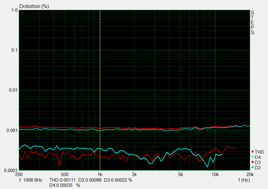Image resolution: width=268 pixels, height=189 pixels.
Task: Select the D3 legend label
Action: coord(258,163)
